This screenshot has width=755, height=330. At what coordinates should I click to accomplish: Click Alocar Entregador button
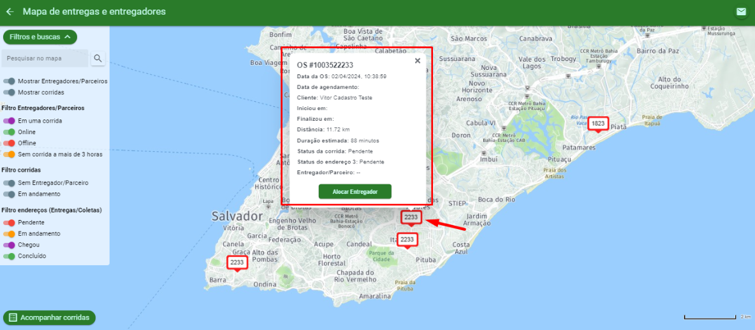(x=355, y=191)
